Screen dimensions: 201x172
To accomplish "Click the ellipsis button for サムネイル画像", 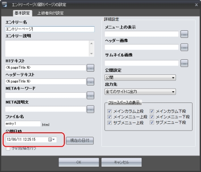I will [x=184, y=63].
